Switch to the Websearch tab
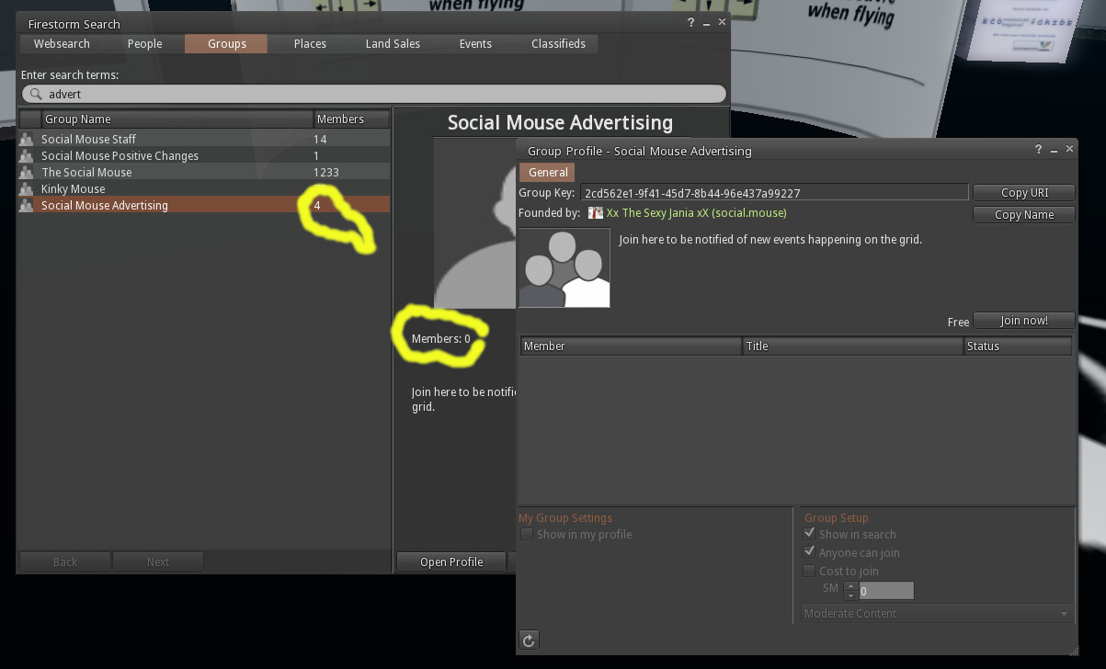 62,43
